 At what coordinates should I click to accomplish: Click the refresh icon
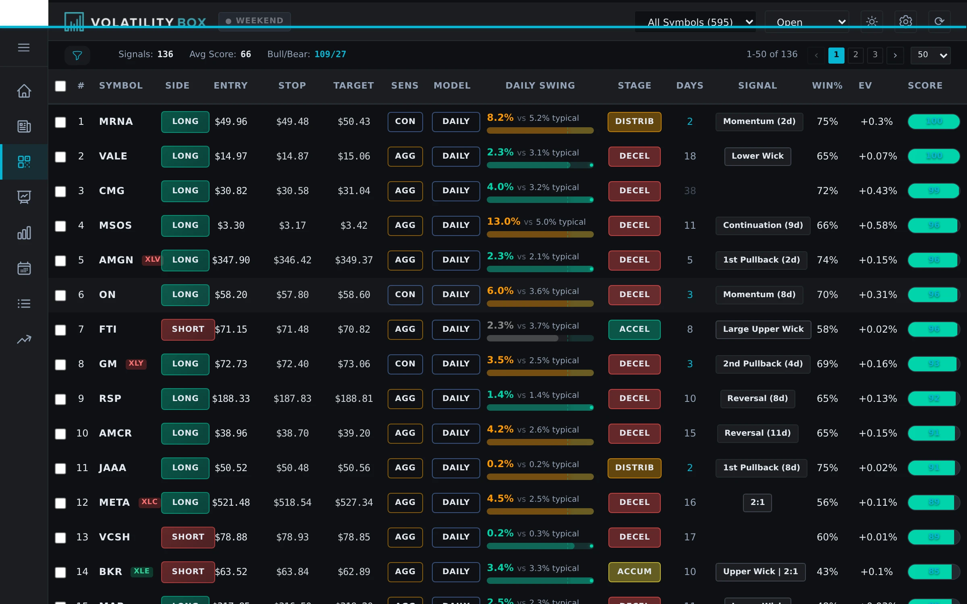click(x=939, y=21)
